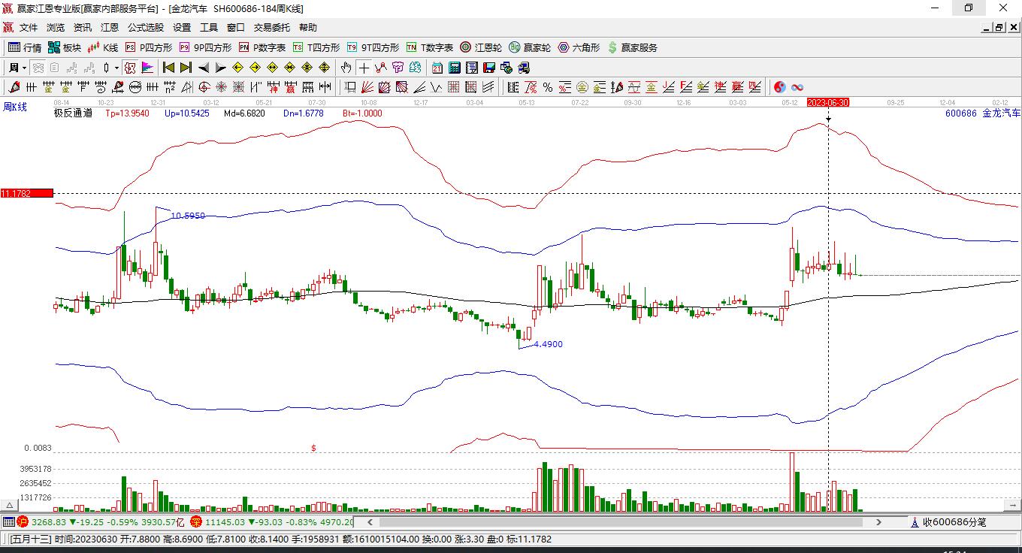The width and height of the screenshot is (1022, 553).
Task: Click the 周K线 period label
Action: click(15, 107)
